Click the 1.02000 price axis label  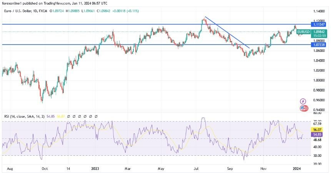point(319,70)
